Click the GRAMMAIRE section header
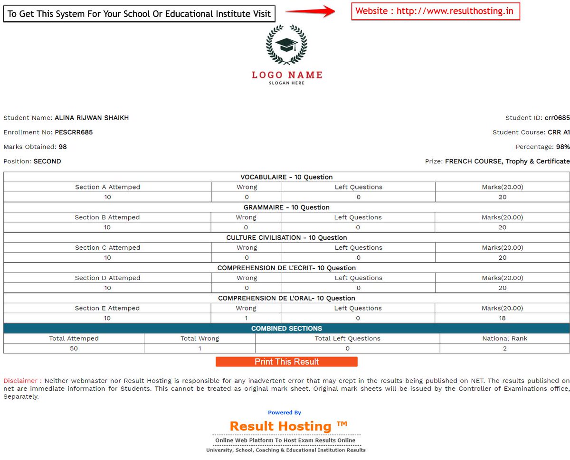The image size is (570, 460). (286, 207)
